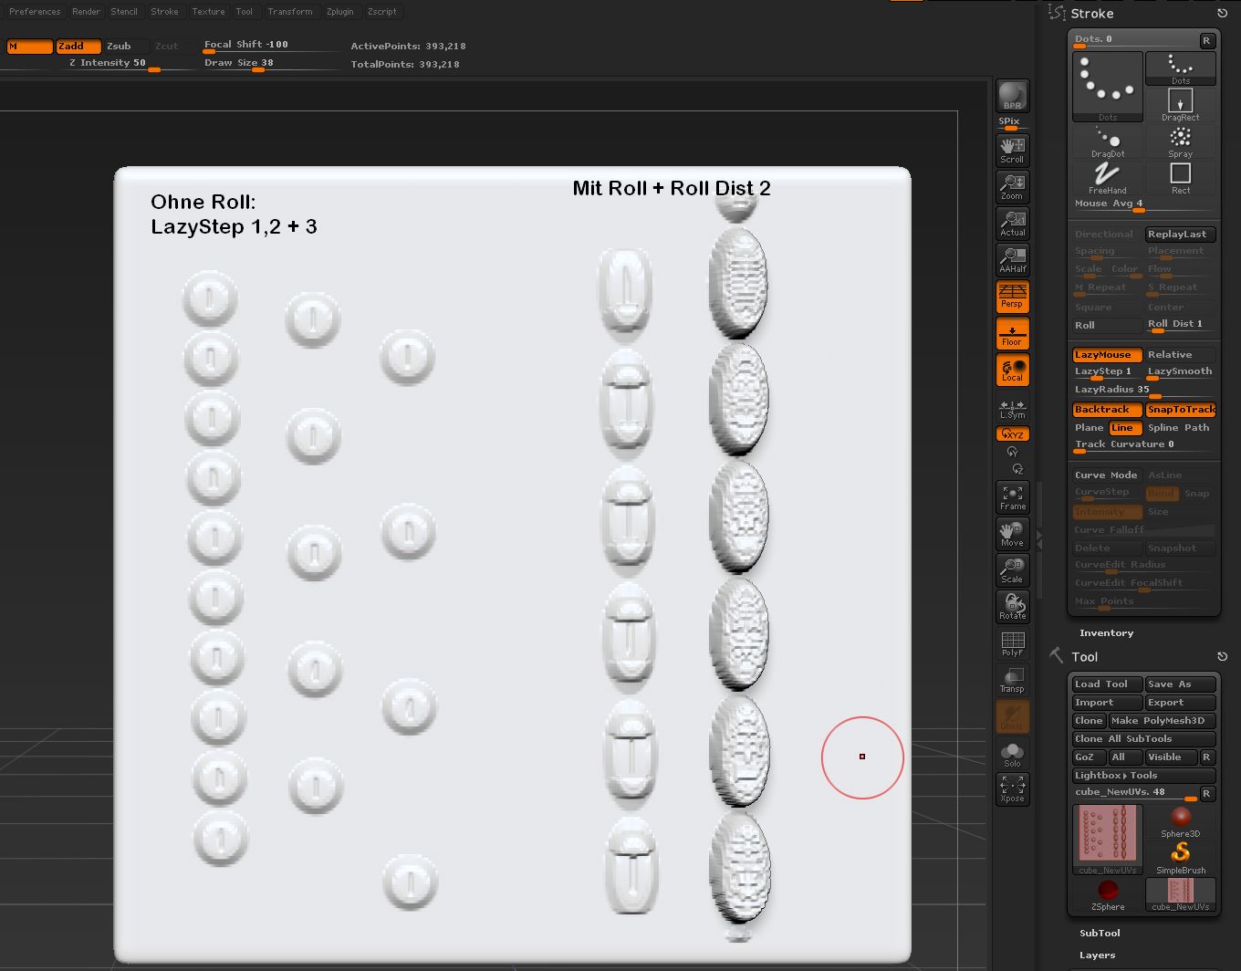
Task: Disable the LazyMouse option
Action: (1106, 355)
